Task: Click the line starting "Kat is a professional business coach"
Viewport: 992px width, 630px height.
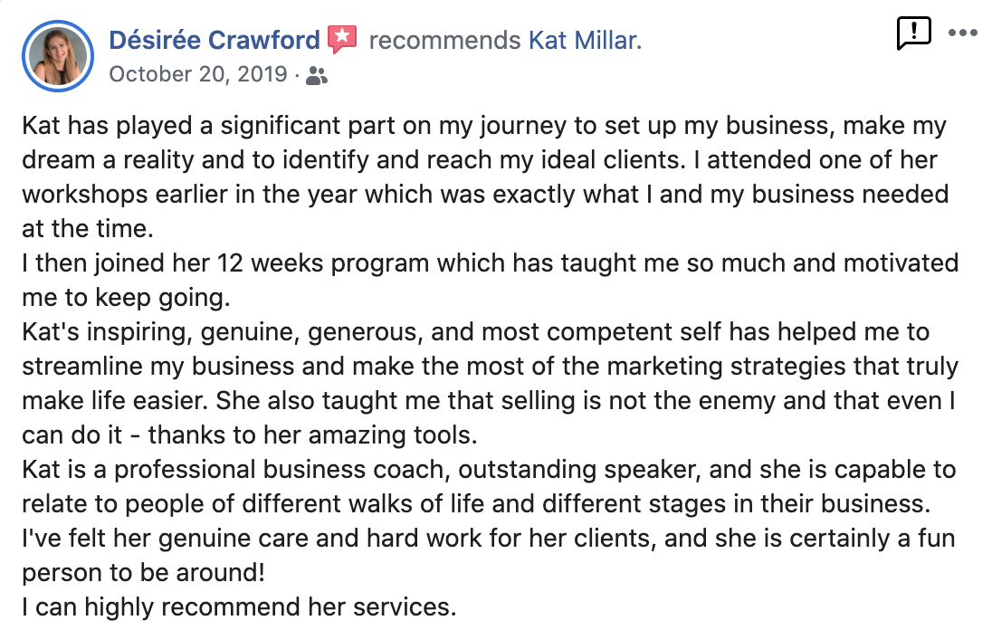Action: click(x=489, y=470)
